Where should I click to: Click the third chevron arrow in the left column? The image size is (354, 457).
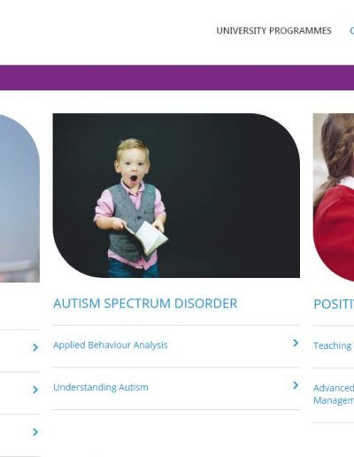(x=35, y=432)
